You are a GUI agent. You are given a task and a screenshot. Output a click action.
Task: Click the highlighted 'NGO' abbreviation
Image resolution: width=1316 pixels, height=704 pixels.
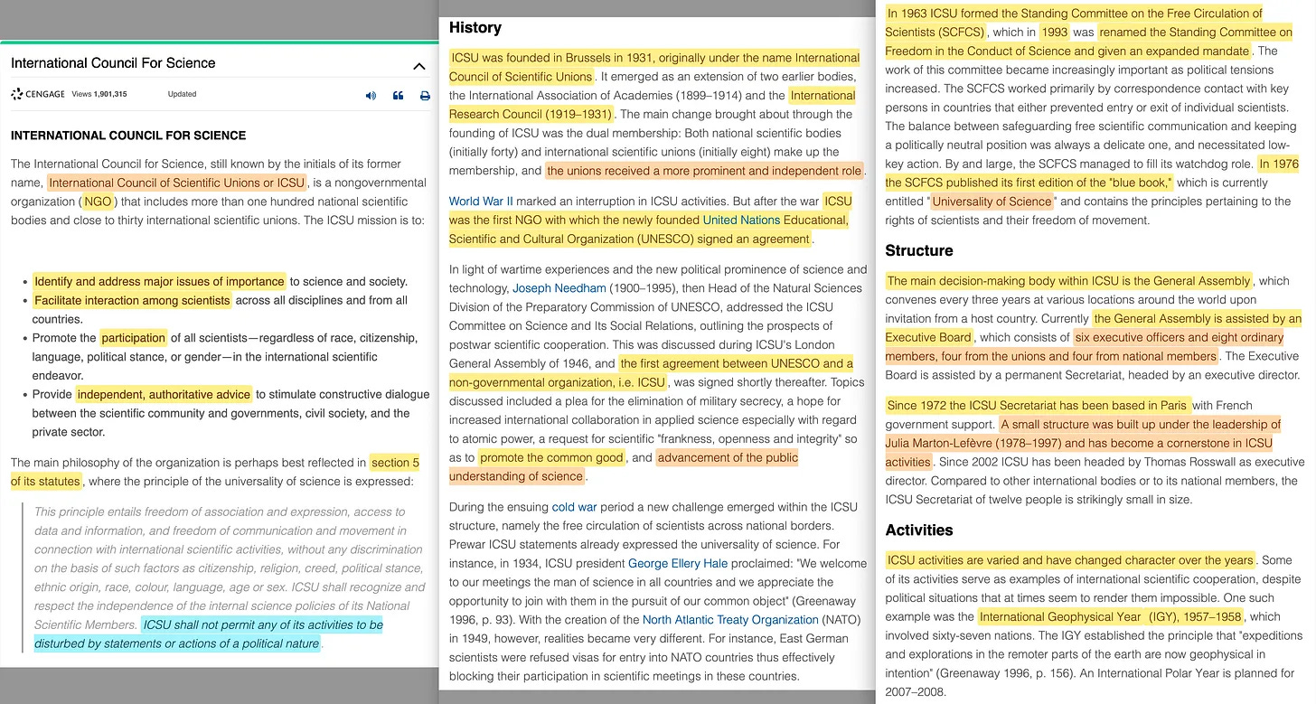click(98, 202)
